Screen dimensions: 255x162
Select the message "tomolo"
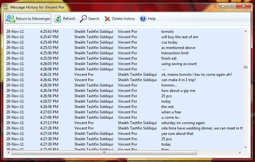pyautogui.click(x=167, y=32)
